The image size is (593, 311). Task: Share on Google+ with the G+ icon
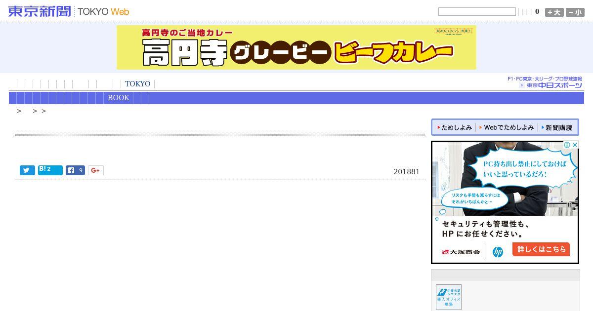pyautogui.click(x=96, y=170)
